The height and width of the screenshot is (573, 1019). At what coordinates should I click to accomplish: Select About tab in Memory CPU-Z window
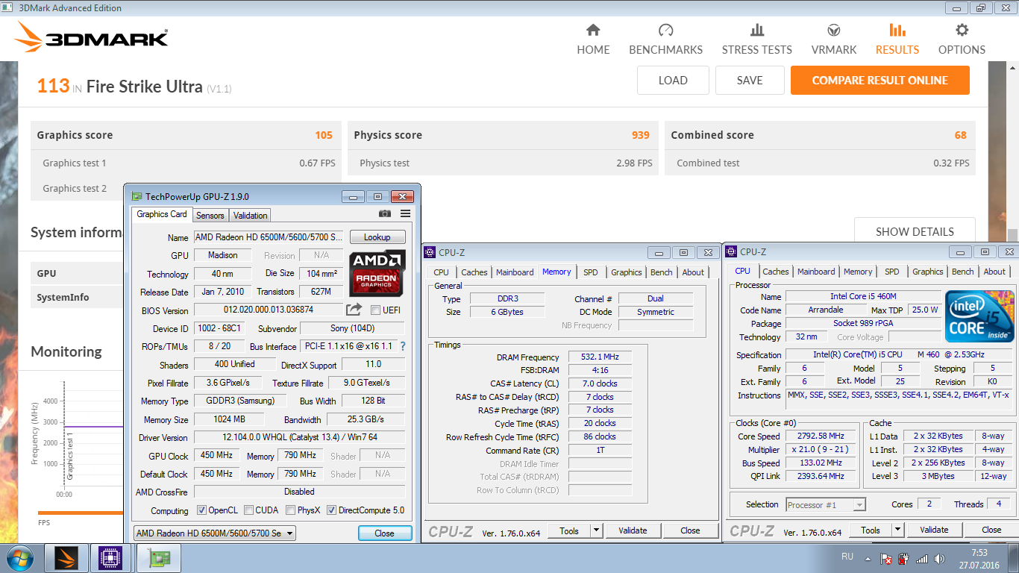pos(693,272)
